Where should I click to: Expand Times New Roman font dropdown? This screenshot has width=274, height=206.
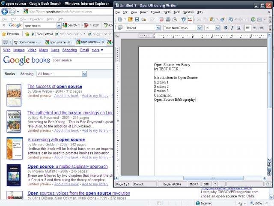pos(199,28)
